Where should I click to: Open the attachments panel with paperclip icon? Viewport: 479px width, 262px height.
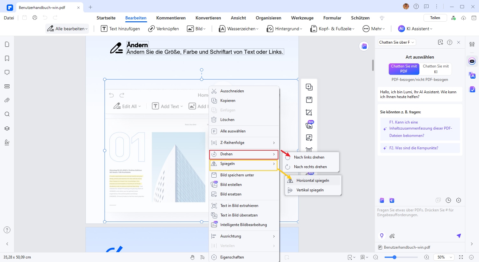point(7,100)
